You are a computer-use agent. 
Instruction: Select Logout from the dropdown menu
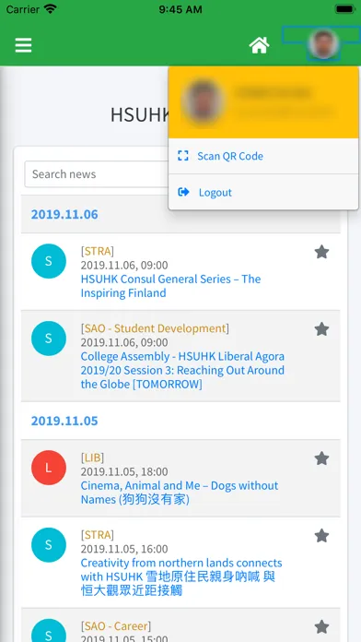coord(263,192)
